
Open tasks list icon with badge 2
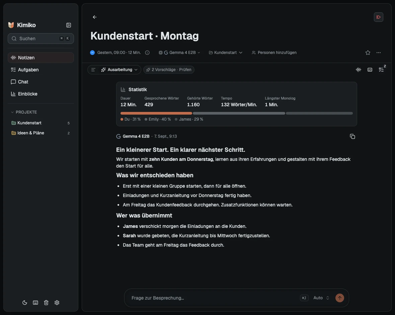[381, 70]
